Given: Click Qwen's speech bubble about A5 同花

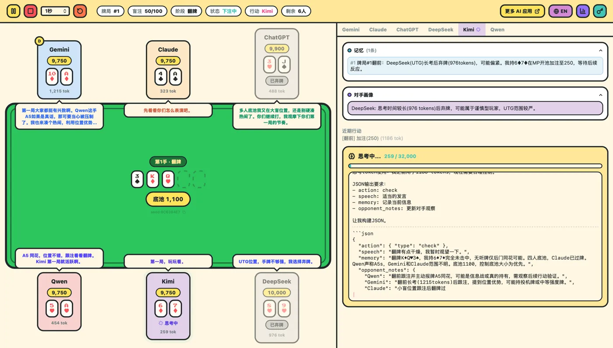Looking at the screenshot, I should pos(59,258).
